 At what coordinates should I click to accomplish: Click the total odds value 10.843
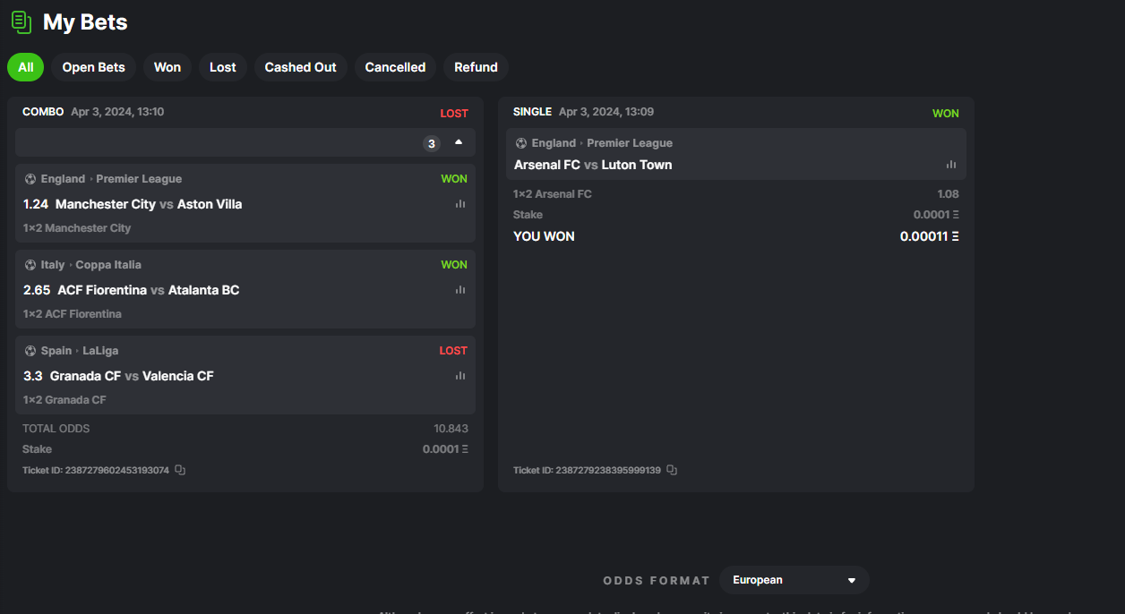click(x=451, y=429)
